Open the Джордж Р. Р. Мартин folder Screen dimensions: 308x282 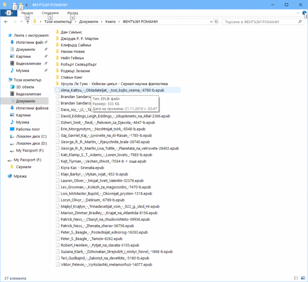pyautogui.click(x=79, y=39)
